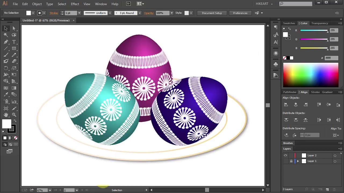The width and height of the screenshot is (344, 193).
Task: Select the Zoom tool
Action: pos(14,115)
